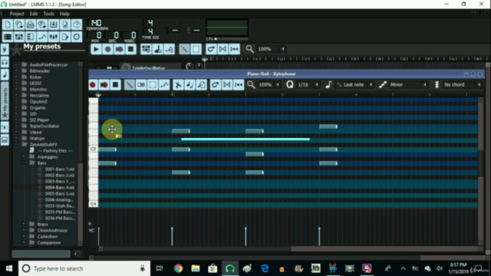491x276 pixels.
Task: Click the master pitch slider
Action: pyautogui.click(x=196, y=31)
